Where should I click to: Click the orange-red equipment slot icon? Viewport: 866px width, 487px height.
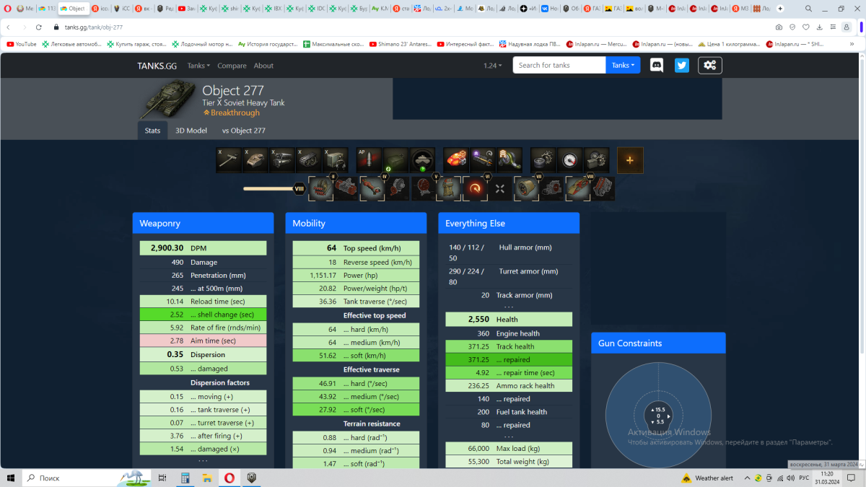pos(456,160)
